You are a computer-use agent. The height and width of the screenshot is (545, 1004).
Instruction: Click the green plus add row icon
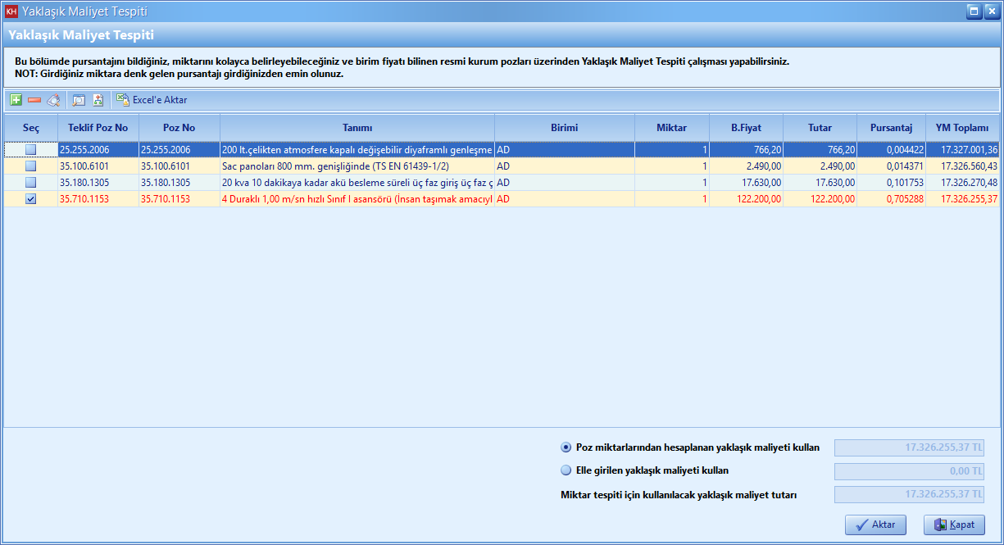[x=16, y=100]
